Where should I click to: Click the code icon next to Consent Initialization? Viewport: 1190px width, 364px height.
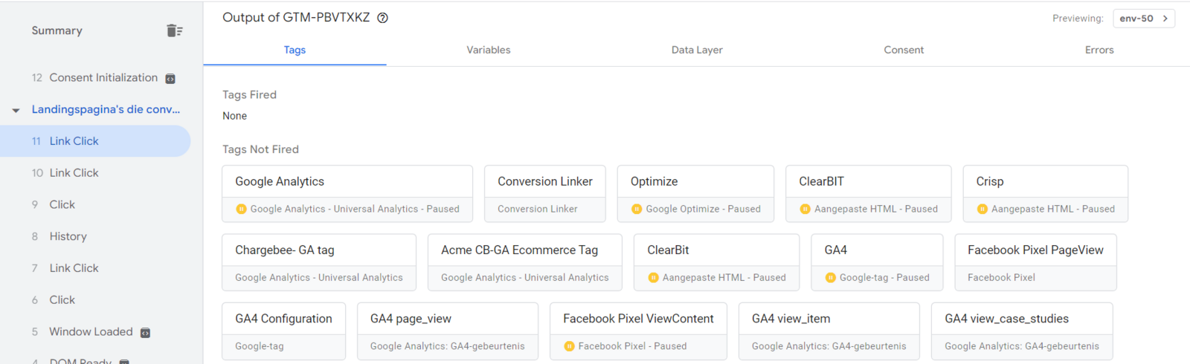(x=170, y=79)
